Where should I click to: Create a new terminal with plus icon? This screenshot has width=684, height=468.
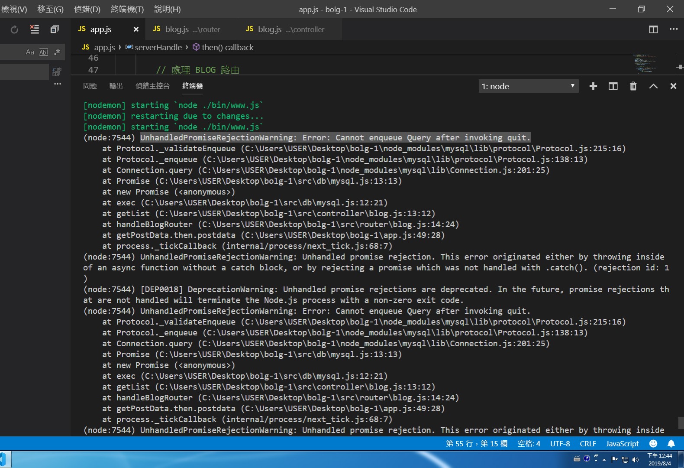[593, 86]
